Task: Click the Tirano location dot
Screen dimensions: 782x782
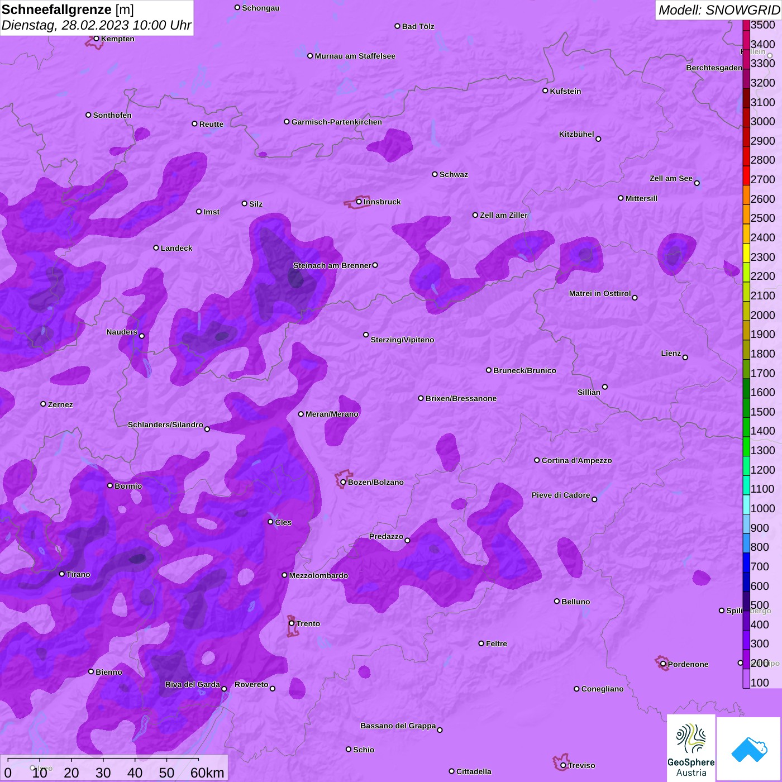Action: (x=62, y=574)
